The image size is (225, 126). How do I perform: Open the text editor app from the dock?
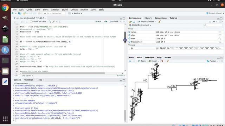[x=5, y=82]
